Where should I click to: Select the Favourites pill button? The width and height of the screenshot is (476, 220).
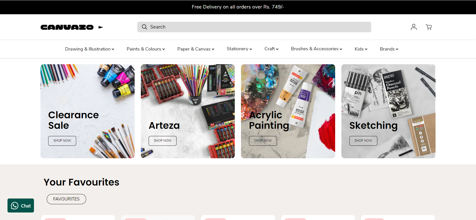66,199
